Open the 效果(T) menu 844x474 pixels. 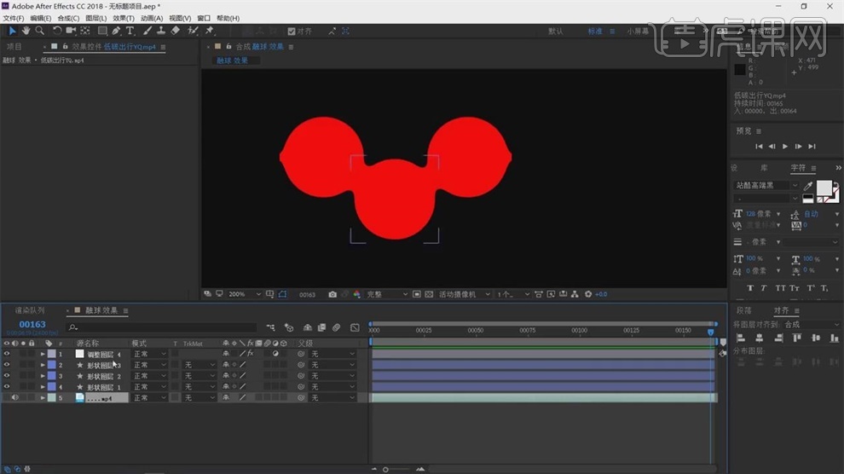[x=124, y=18]
